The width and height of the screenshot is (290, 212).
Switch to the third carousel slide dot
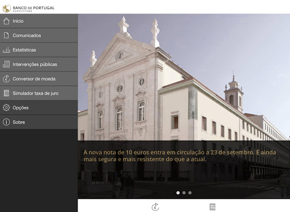tap(190, 193)
